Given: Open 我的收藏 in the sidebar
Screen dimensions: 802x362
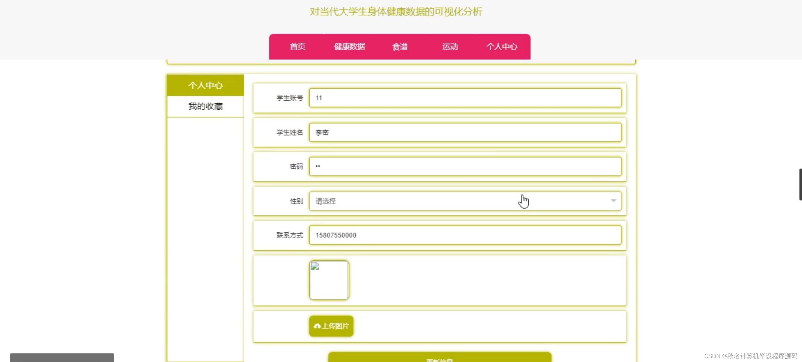Looking at the screenshot, I should 205,106.
